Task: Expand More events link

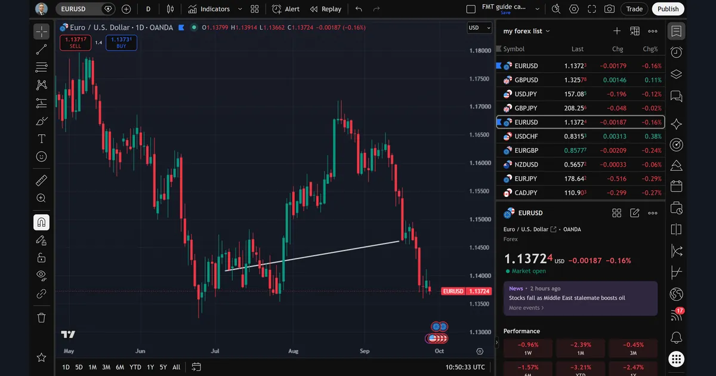Action: [526, 308]
